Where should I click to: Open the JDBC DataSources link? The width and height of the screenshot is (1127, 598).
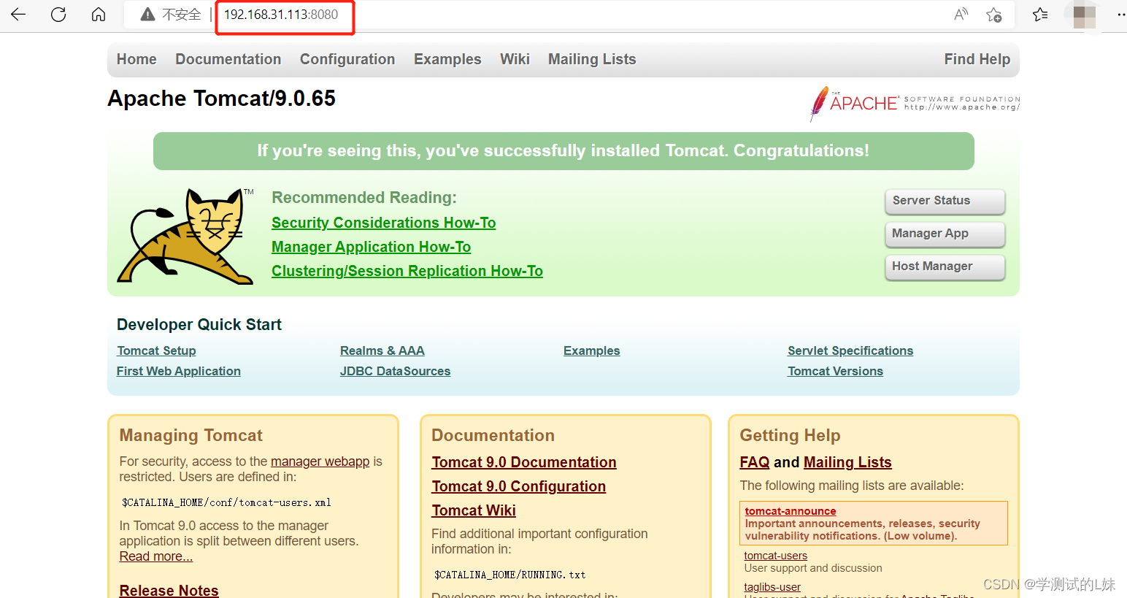point(395,371)
